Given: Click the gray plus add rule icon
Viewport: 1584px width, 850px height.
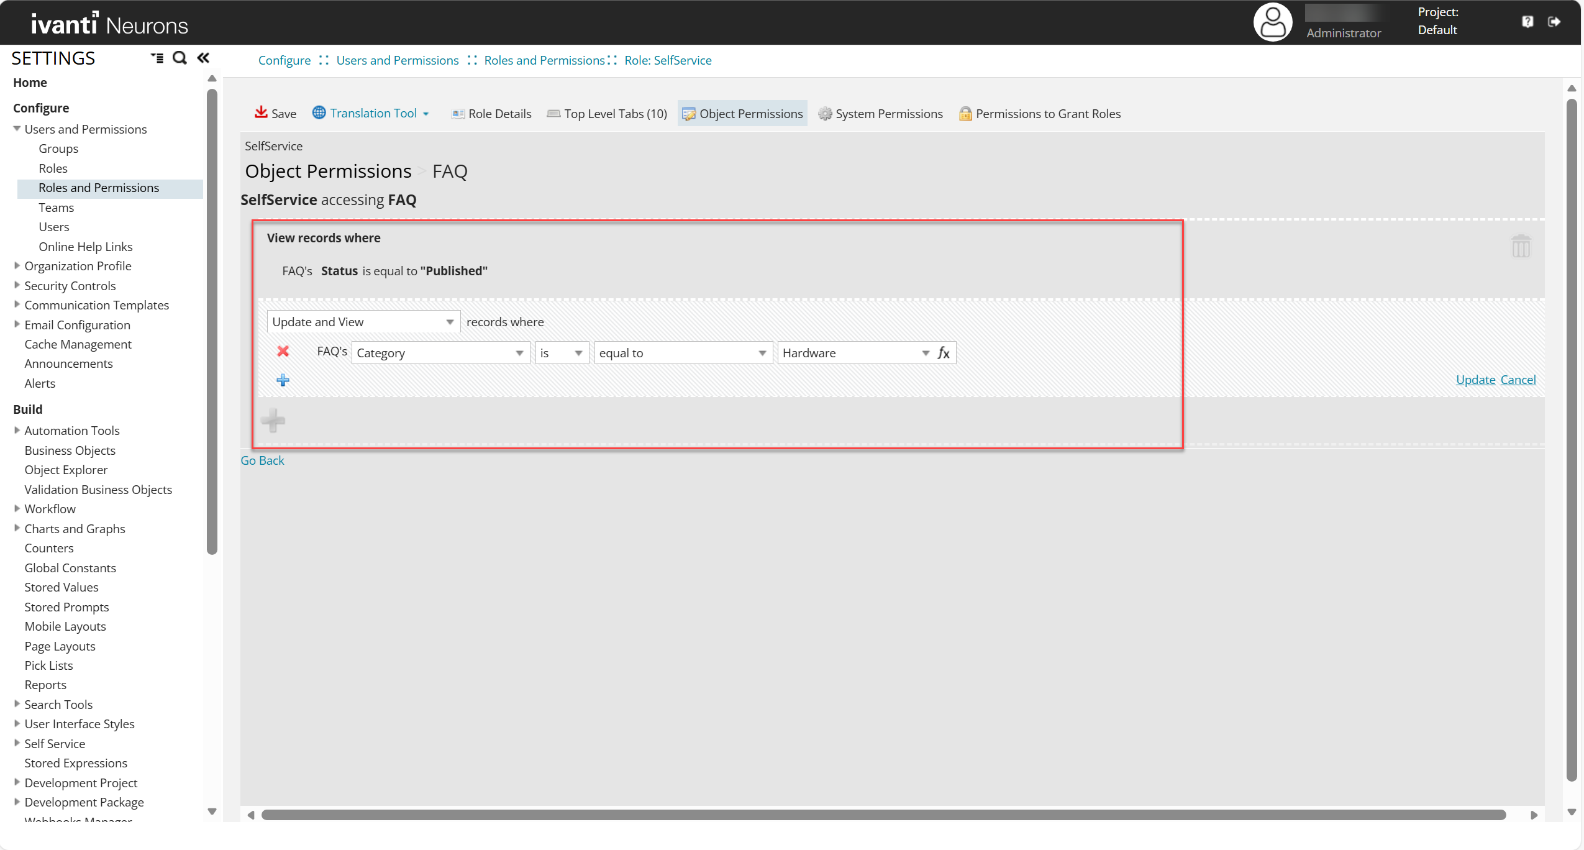Looking at the screenshot, I should (x=273, y=421).
